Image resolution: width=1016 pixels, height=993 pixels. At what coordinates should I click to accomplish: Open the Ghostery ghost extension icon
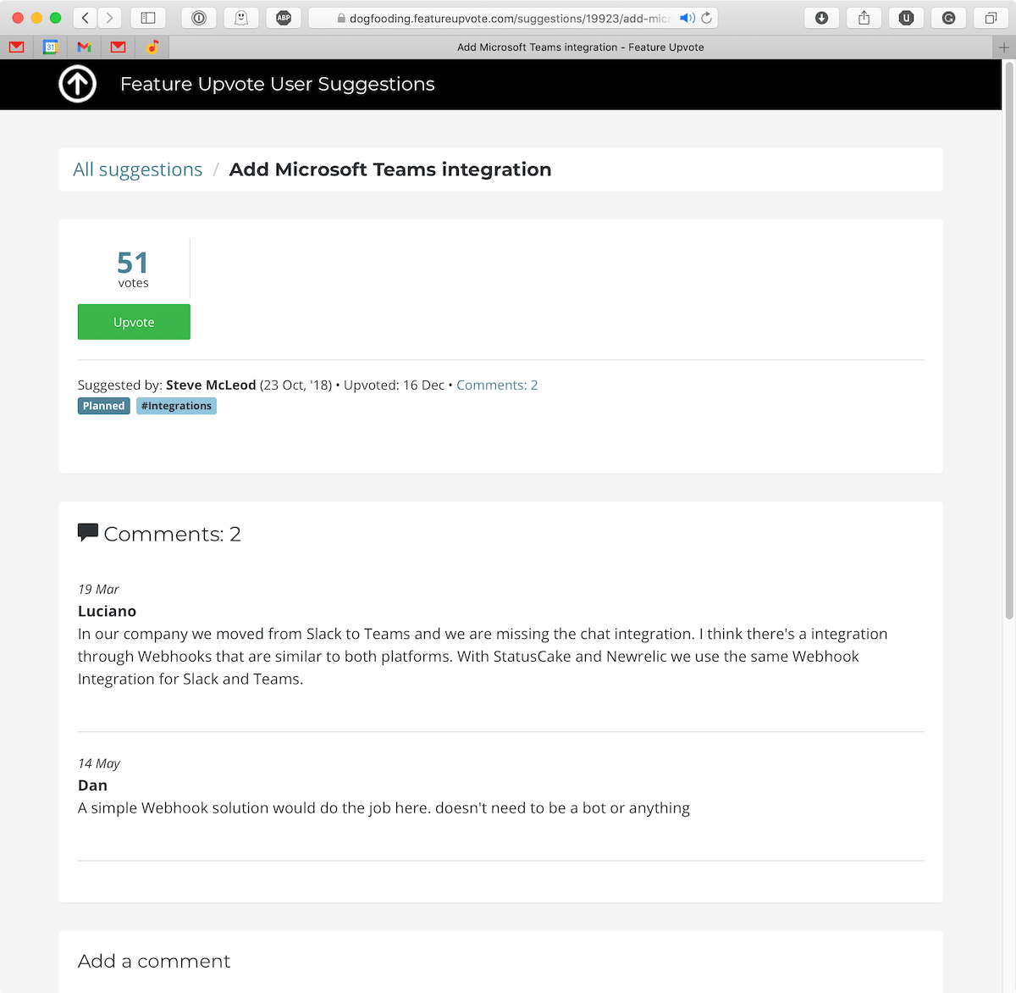point(241,18)
